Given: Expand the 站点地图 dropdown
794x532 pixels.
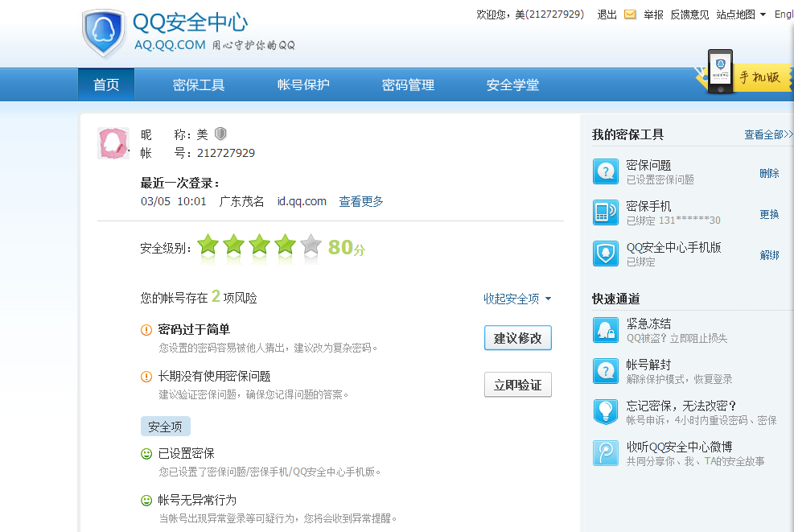Looking at the screenshot, I should (x=741, y=14).
